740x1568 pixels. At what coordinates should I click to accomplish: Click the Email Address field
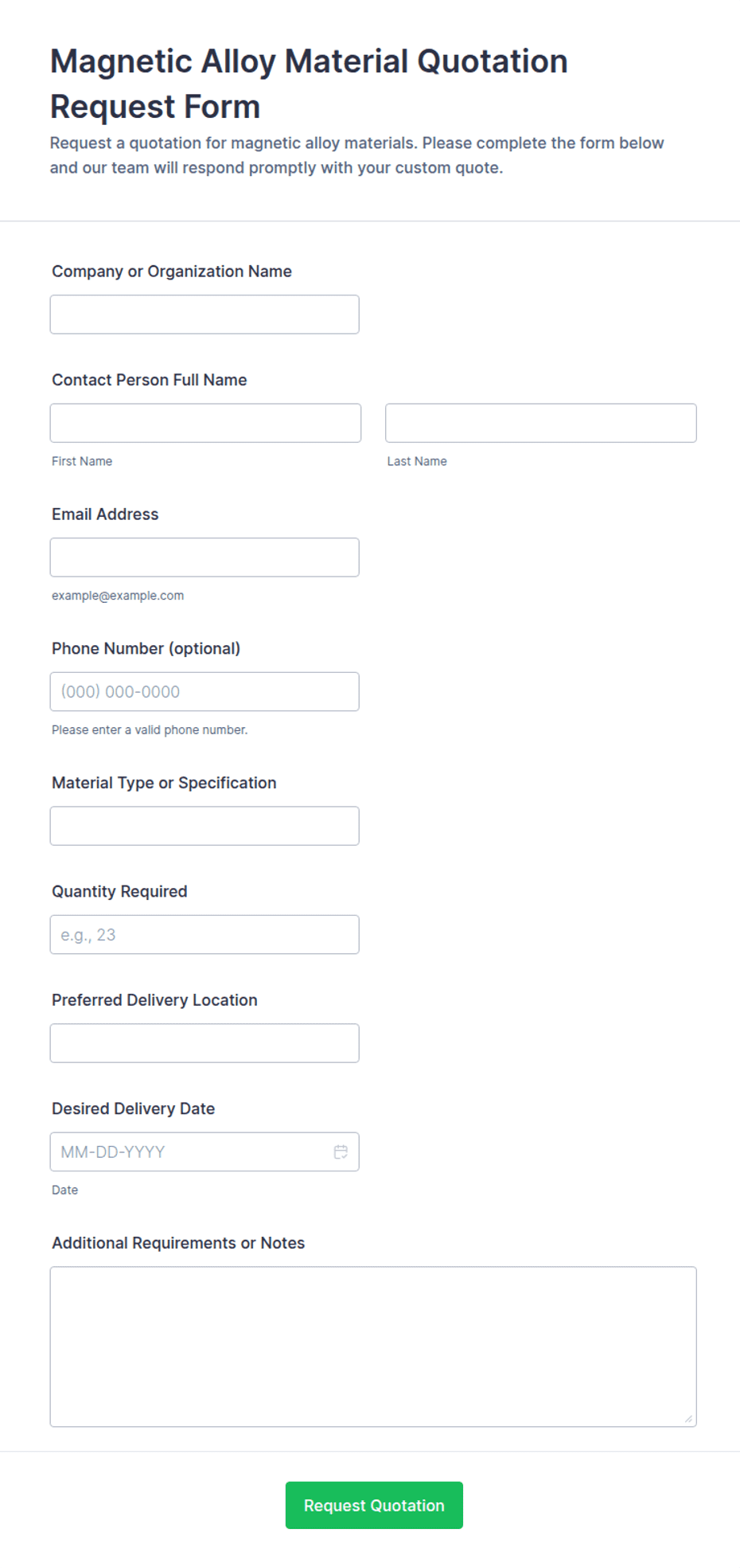(x=204, y=557)
